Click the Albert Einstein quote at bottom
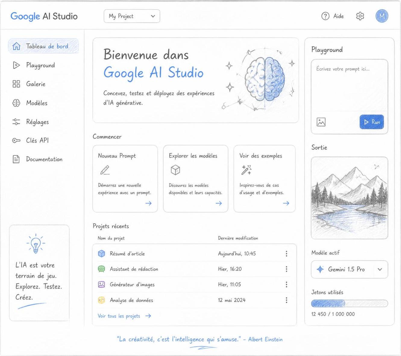The width and height of the screenshot is (401, 356). (200, 339)
